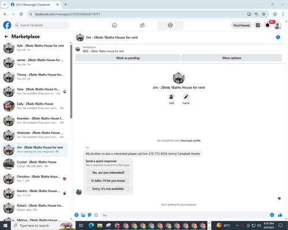
Task: Click Mark as pending button
Action: coord(128,58)
